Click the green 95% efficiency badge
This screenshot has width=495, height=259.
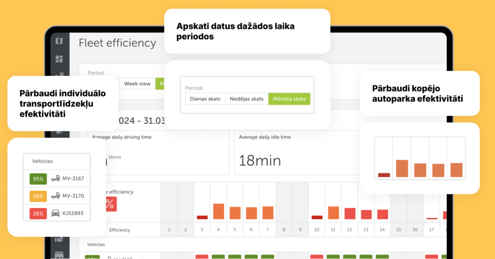(38, 178)
